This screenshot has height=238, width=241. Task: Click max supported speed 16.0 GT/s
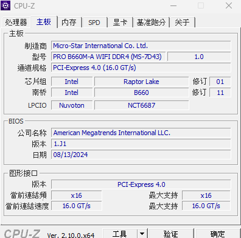coord(206,206)
